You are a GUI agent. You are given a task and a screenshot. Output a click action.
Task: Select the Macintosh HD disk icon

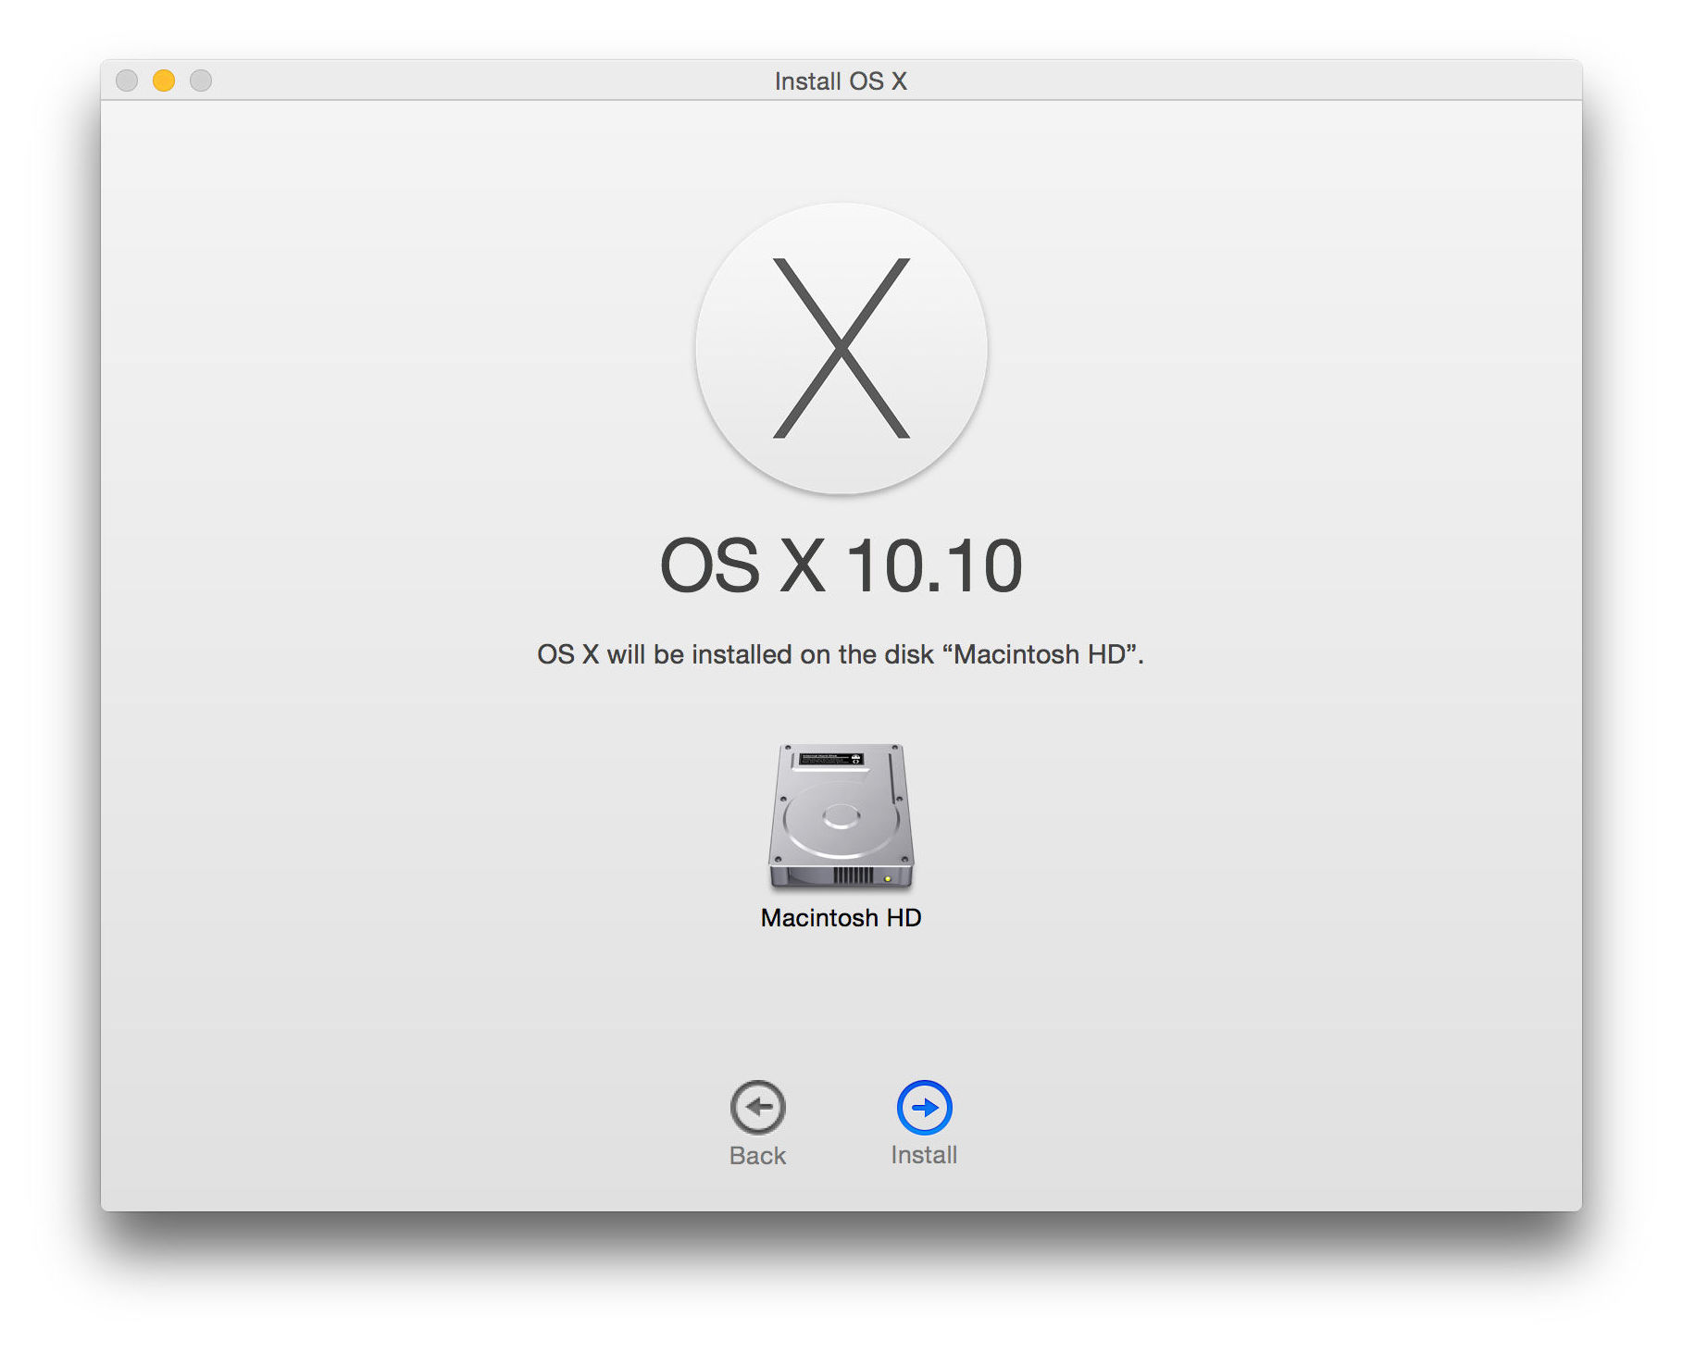click(x=841, y=816)
